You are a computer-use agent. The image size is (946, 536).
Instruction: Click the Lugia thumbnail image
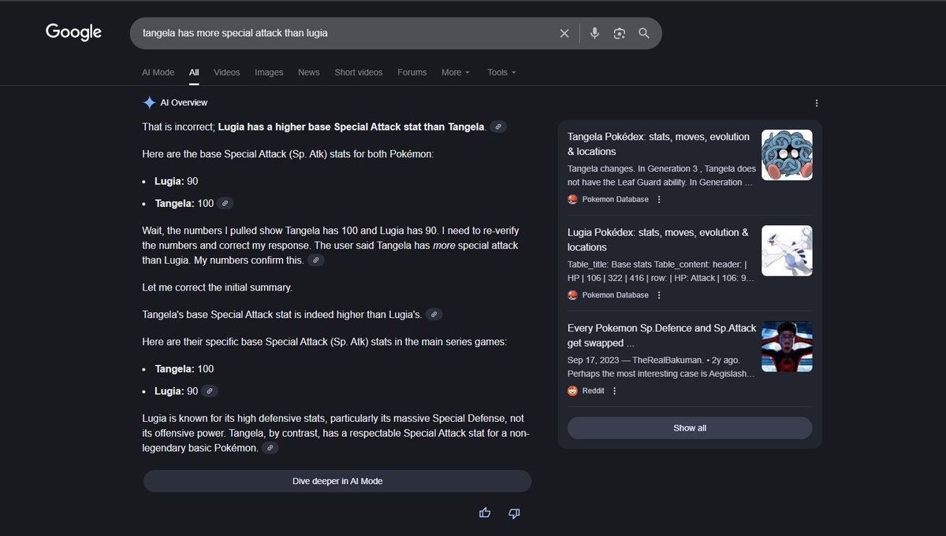(787, 251)
